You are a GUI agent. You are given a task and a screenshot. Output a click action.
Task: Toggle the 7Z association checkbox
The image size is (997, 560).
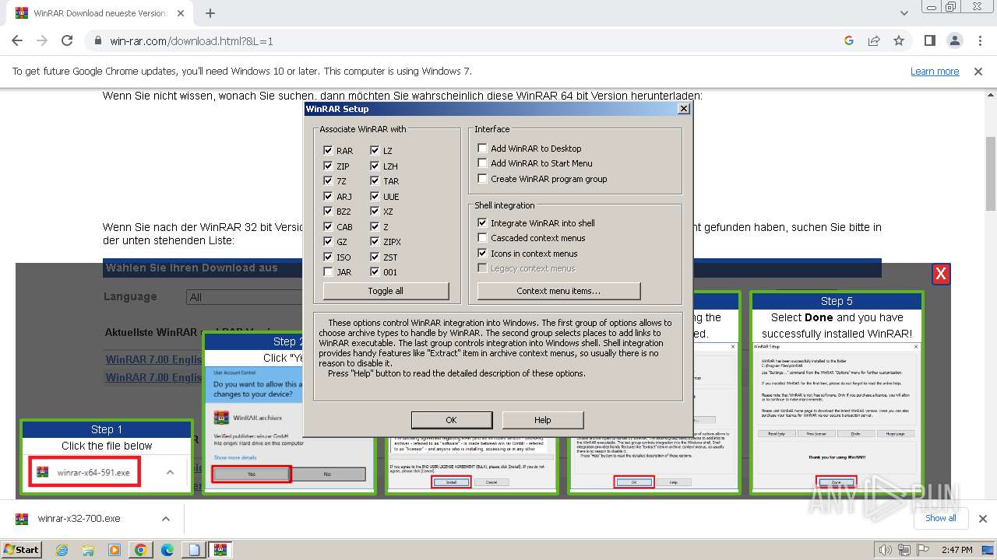pyautogui.click(x=328, y=181)
